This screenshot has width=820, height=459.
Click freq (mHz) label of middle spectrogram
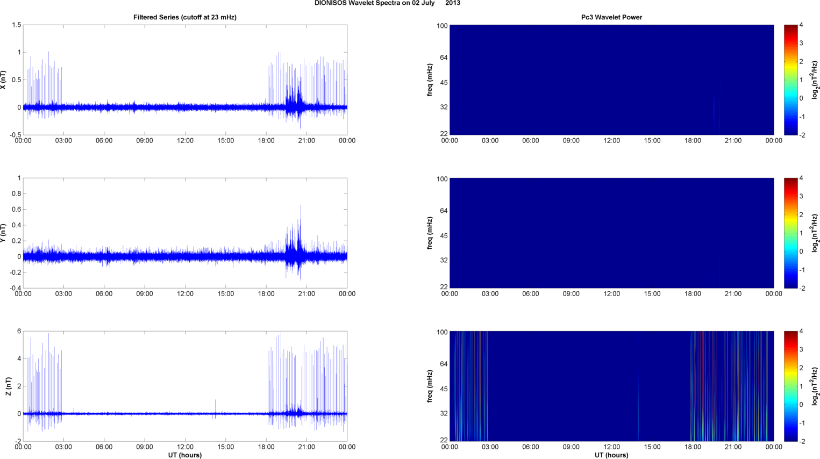pyautogui.click(x=430, y=233)
